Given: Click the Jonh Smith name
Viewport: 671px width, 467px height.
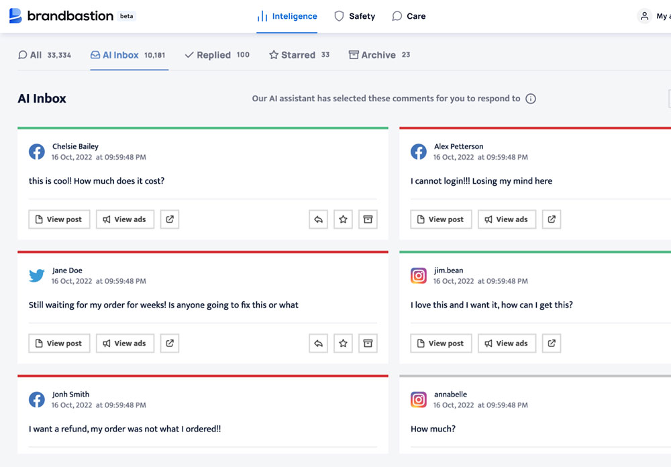Looking at the screenshot, I should tap(70, 395).
